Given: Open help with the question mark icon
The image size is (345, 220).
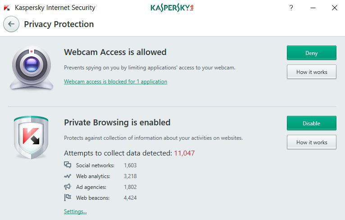Looking at the screenshot, I should (291, 8).
